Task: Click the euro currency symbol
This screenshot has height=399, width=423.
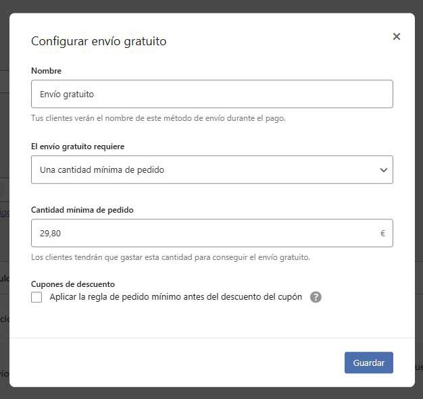Action: click(x=382, y=233)
